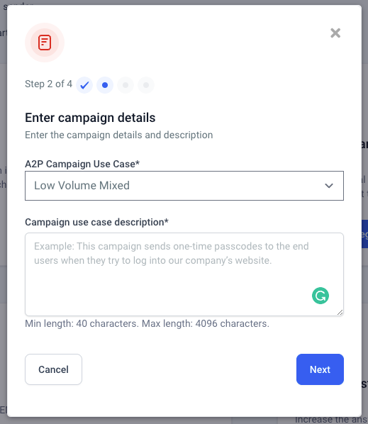Click the red document icon atop dialog
Screen dimensions: 368x424
click(x=45, y=43)
